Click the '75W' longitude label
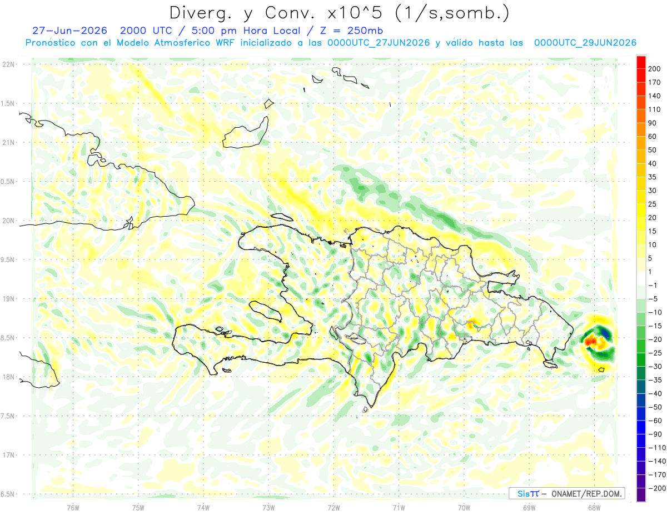 (x=138, y=507)
